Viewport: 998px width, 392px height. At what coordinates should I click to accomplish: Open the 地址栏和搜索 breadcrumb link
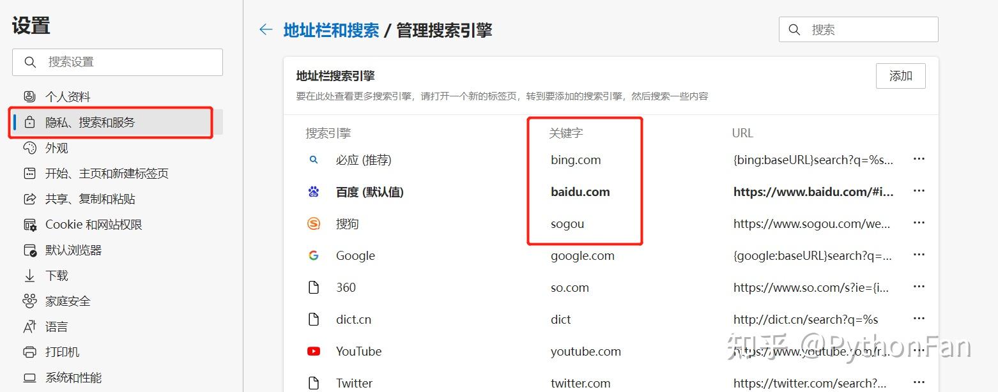click(331, 29)
